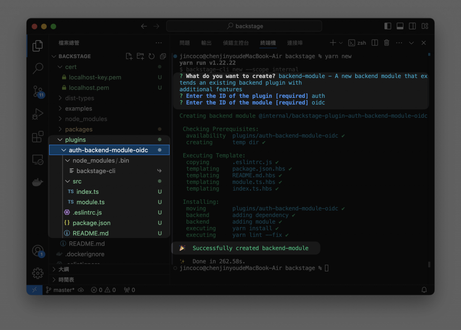The width and height of the screenshot is (461, 330).
Task: Select the zsh terminal instance
Action: pos(357,43)
